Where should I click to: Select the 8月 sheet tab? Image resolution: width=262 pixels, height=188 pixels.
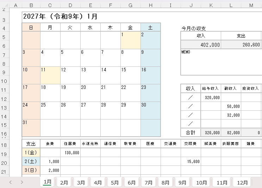166,182
